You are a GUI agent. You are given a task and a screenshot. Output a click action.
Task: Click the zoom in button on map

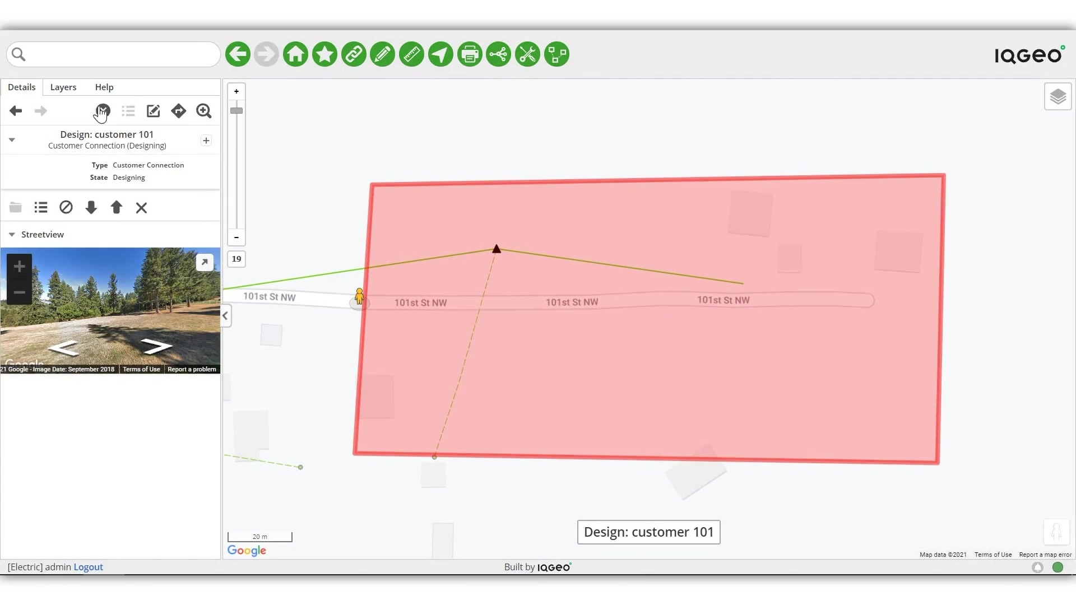pos(236,91)
